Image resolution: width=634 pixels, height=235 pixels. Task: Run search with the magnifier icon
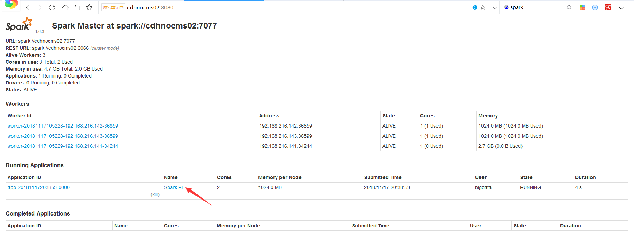click(x=569, y=7)
